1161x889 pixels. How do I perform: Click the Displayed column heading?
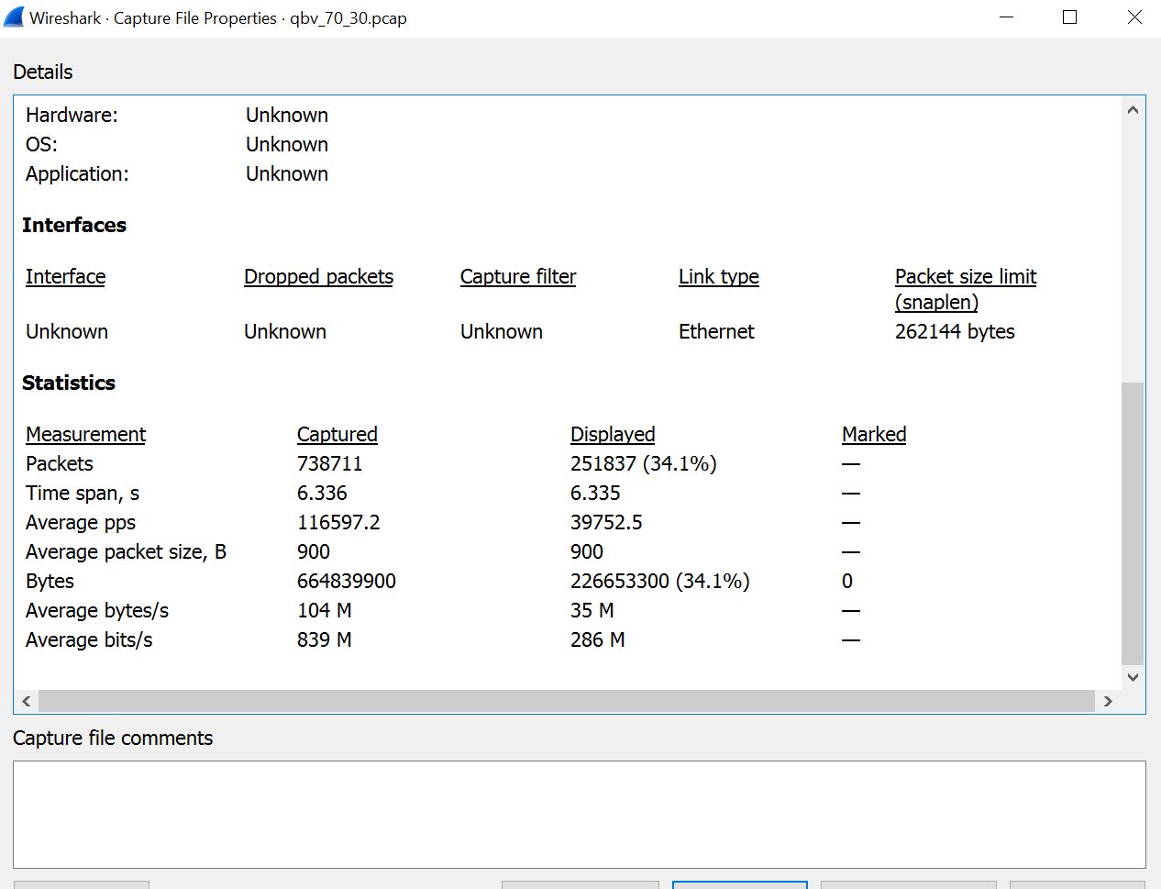click(x=613, y=434)
